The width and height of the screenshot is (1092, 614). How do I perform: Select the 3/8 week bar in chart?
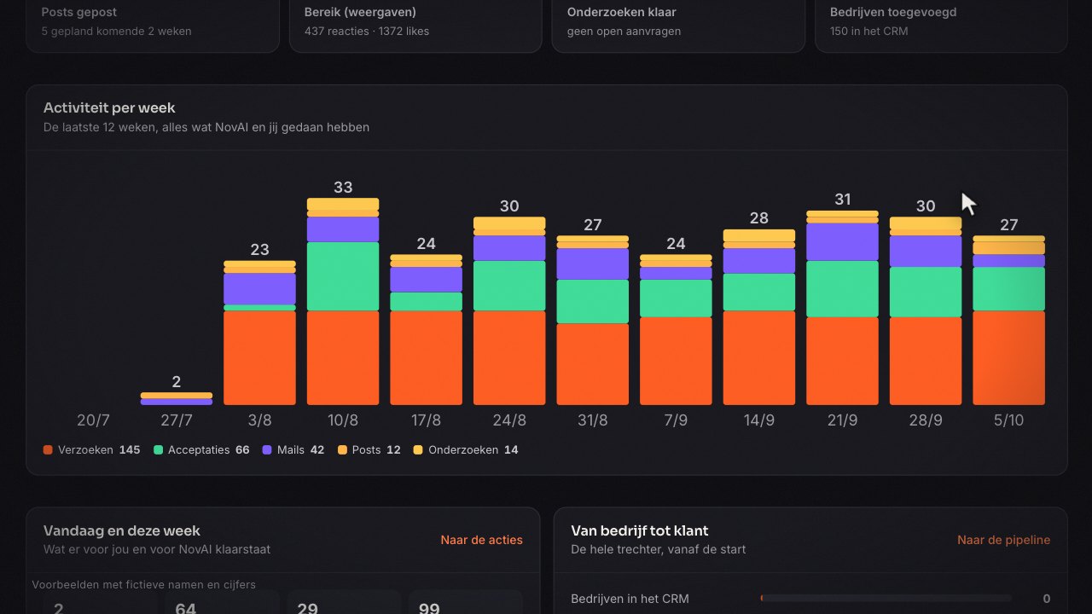tap(259, 333)
